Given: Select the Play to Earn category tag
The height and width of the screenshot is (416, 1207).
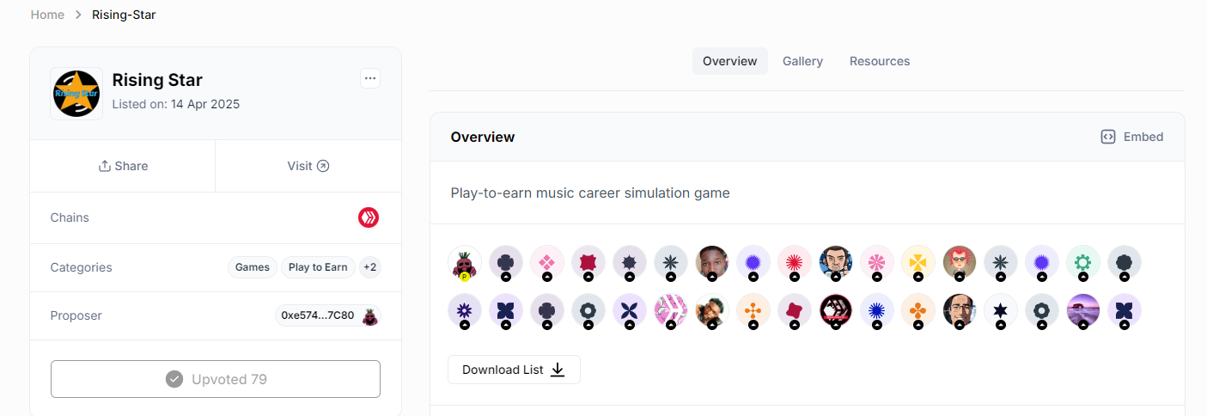Looking at the screenshot, I should click(318, 267).
